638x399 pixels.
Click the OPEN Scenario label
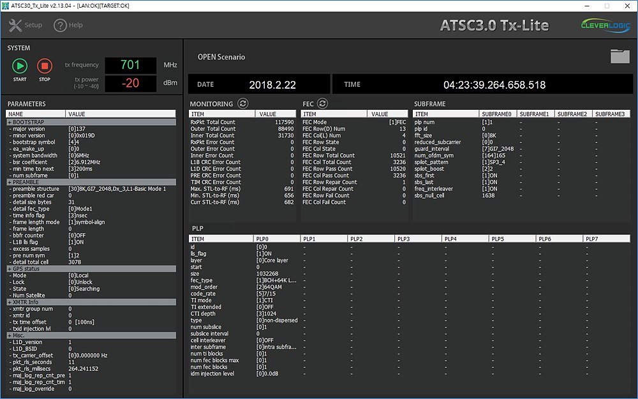pos(221,57)
